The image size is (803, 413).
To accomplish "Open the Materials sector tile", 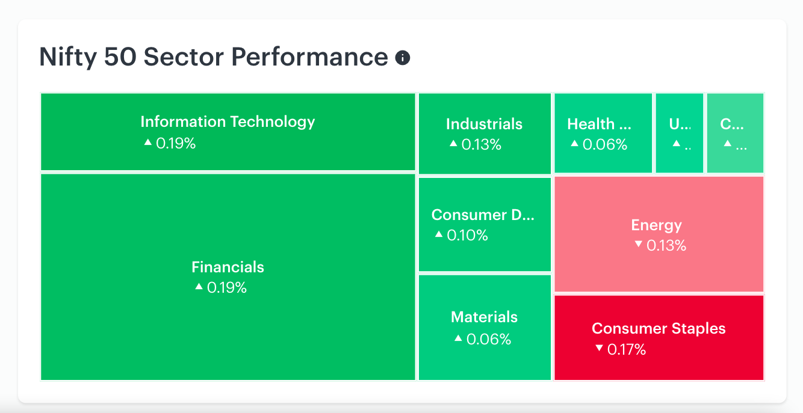I will coord(485,328).
